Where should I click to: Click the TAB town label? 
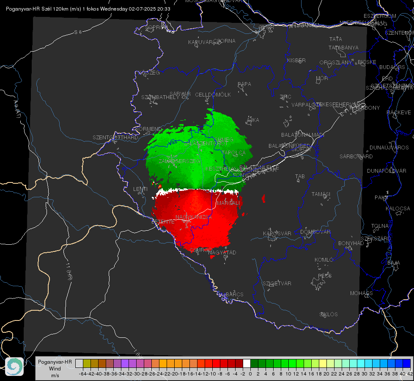tap(300, 177)
